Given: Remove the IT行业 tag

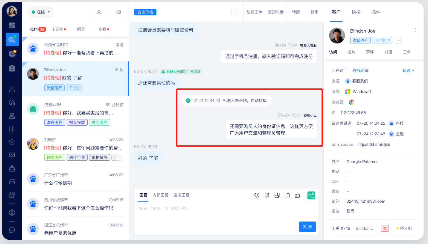Looking at the screenshot, I should [389, 40].
